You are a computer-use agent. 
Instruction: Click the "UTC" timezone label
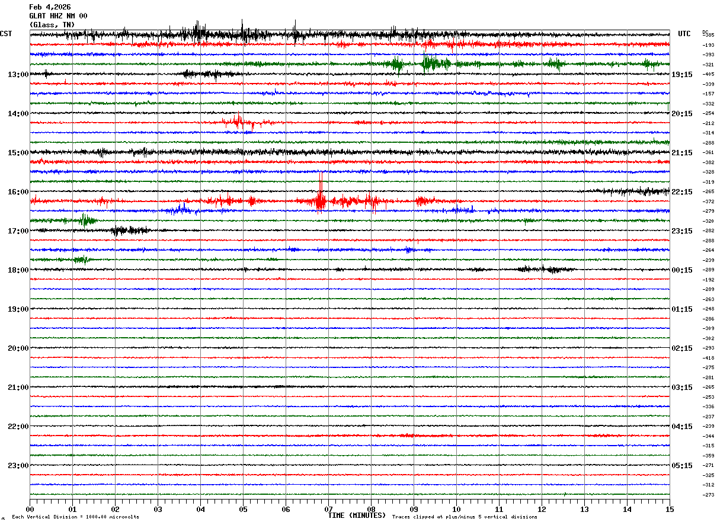click(x=684, y=34)
